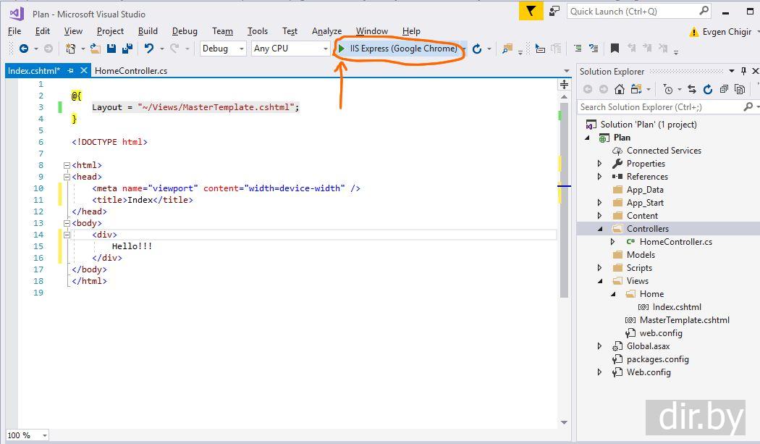The width and height of the screenshot is (760, 444).
Task: Toggle Show All Files in Solution Explorer
Action: (739, 89)
